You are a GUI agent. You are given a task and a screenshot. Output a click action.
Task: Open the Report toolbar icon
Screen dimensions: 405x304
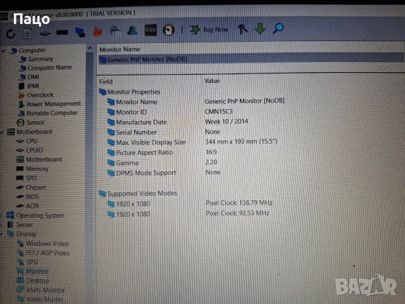click(28, 34)
